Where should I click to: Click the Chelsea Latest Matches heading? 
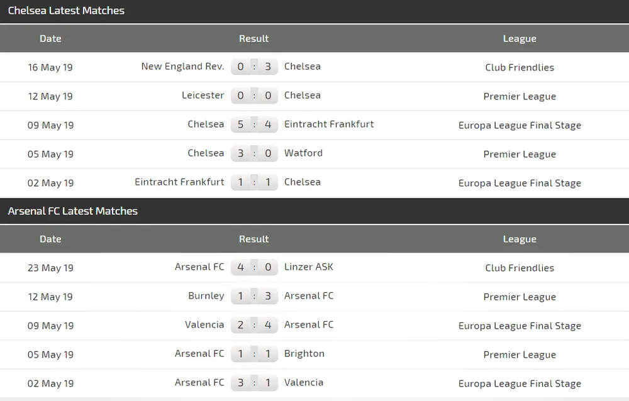[66, 11]
